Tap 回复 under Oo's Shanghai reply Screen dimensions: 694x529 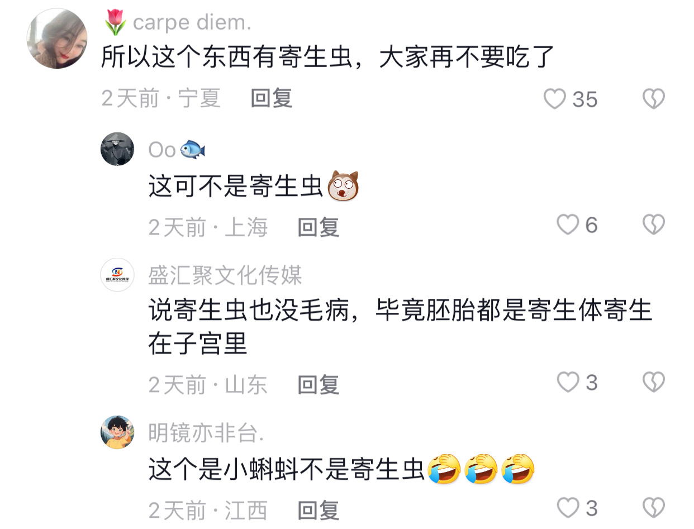[x=319, y=227]
